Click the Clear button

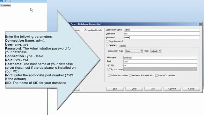[134, 89]
